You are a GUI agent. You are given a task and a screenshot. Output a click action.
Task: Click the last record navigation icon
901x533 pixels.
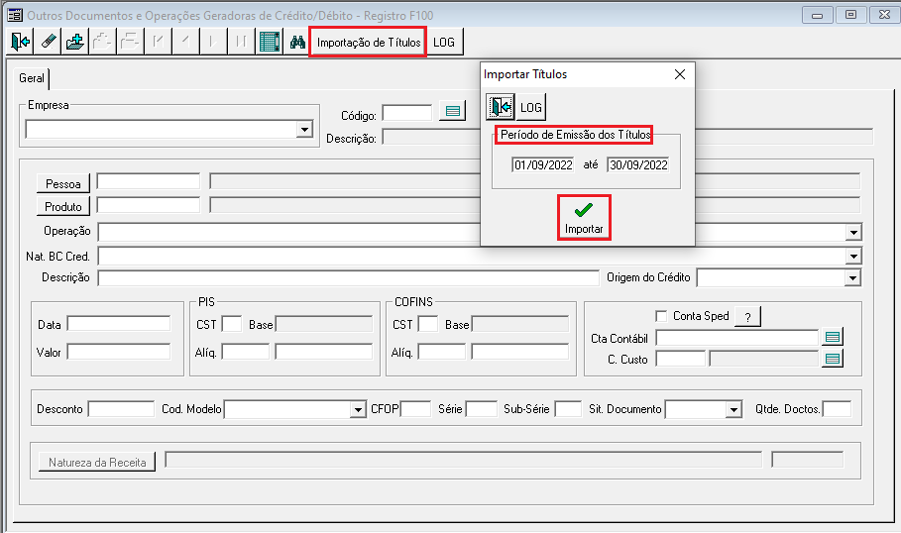tap(241, 42)
